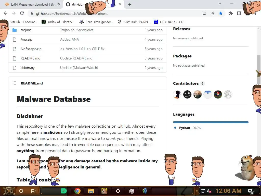
Task: Open the black smiley face contributor avatar
Action: coord(187,94)
